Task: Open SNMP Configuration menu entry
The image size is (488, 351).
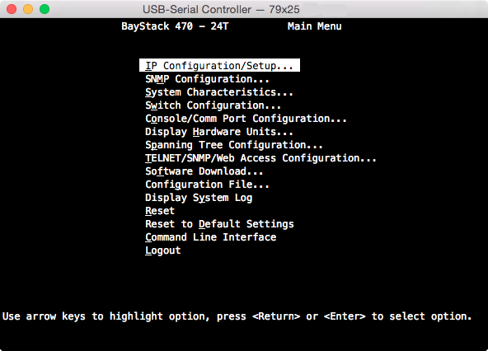Action: pyautogui.click(x=207, y=79)
